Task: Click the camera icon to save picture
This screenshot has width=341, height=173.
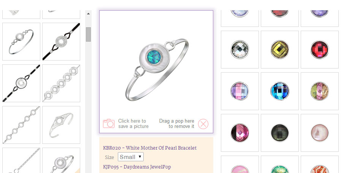Action: [x=108, y=123]
